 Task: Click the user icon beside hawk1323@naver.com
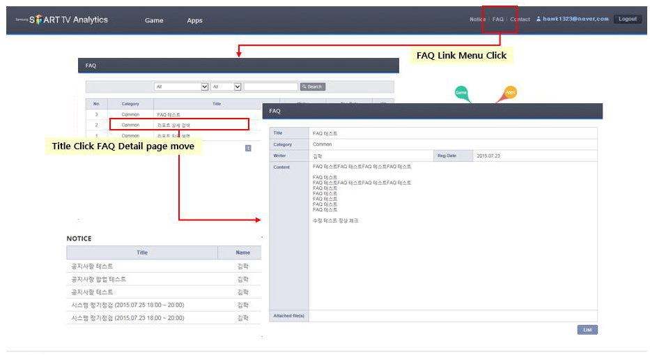[x=539, y=19]
